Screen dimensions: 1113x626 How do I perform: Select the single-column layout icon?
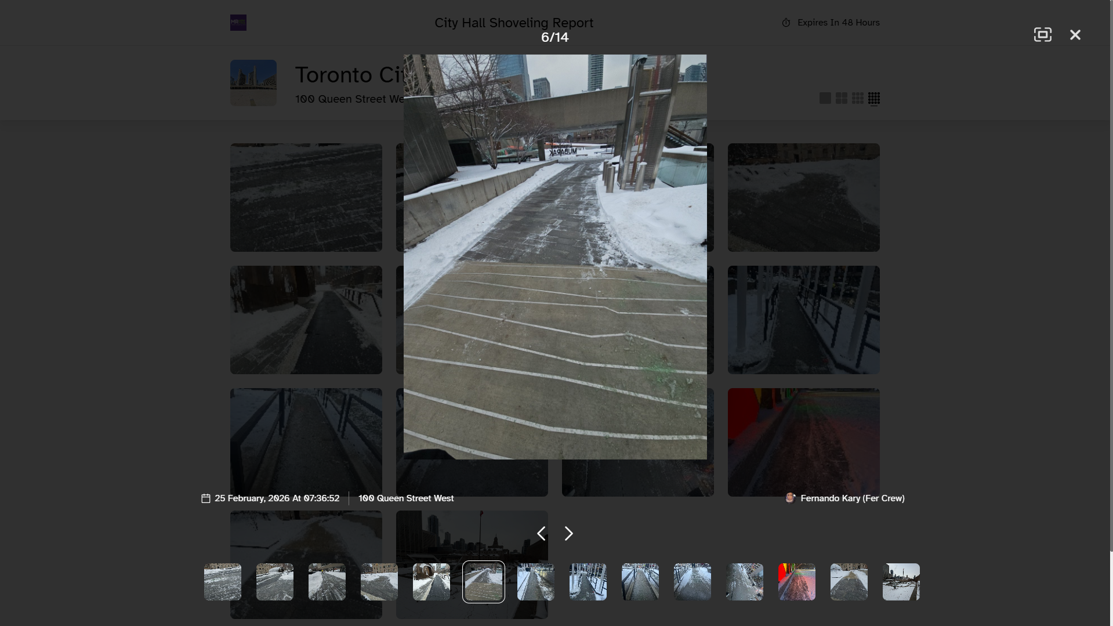[x=825, y=98]
